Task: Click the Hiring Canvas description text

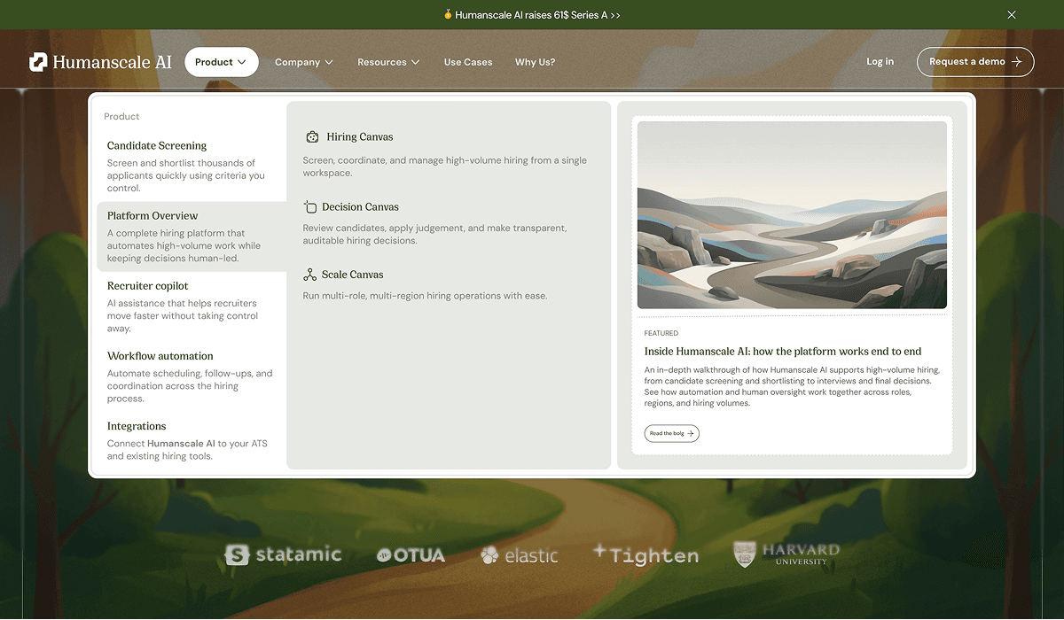Action: pos(445,167)
